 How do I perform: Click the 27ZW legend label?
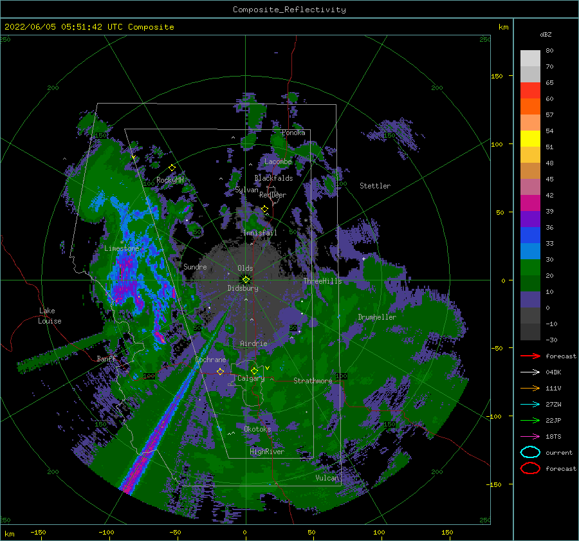click(553, 405)
